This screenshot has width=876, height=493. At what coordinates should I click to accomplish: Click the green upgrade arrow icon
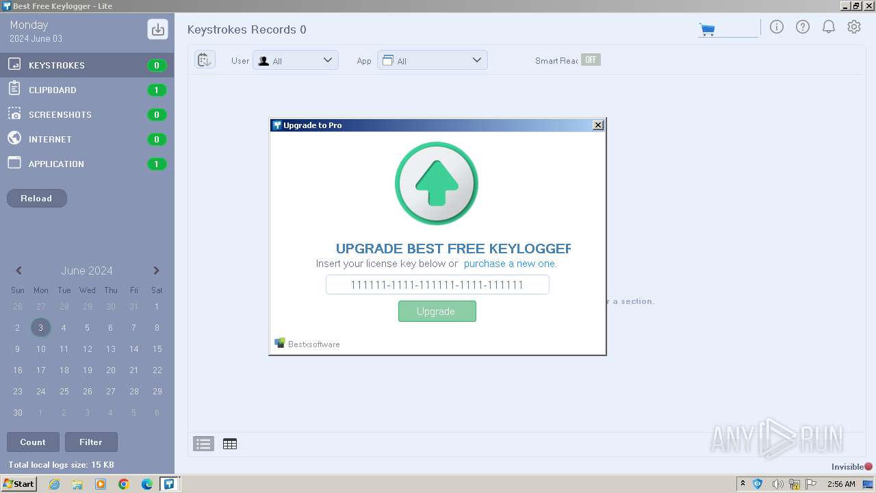pos(437,184)
